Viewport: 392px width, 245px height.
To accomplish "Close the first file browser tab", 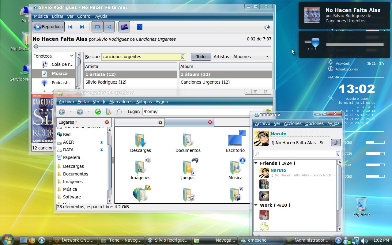I will click(x=160, y=123).
